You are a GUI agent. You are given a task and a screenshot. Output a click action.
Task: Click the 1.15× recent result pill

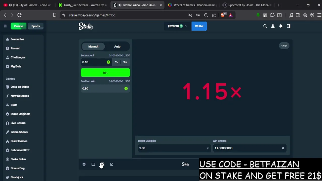(x=284, y=46)
